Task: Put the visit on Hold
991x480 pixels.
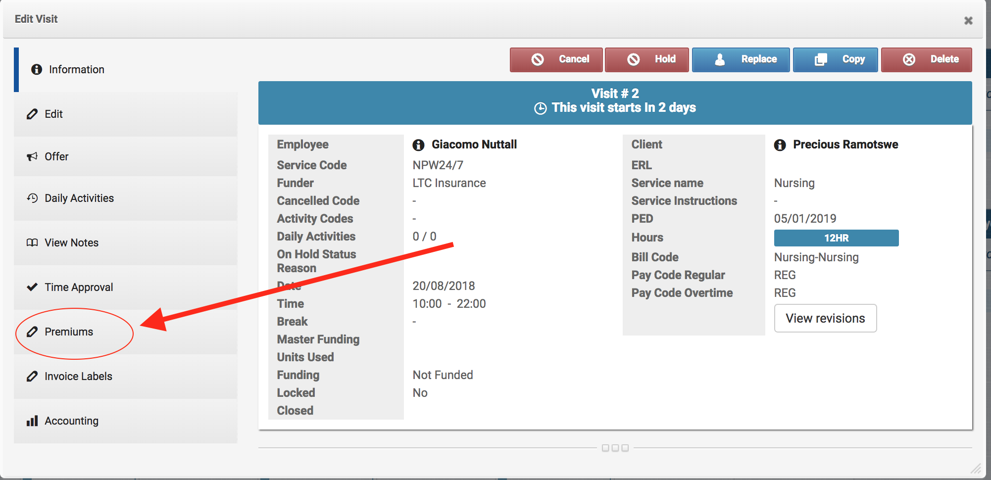Action: click(x=646, y=59)
